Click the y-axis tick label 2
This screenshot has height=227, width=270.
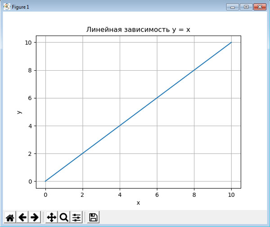click(30, 154)
